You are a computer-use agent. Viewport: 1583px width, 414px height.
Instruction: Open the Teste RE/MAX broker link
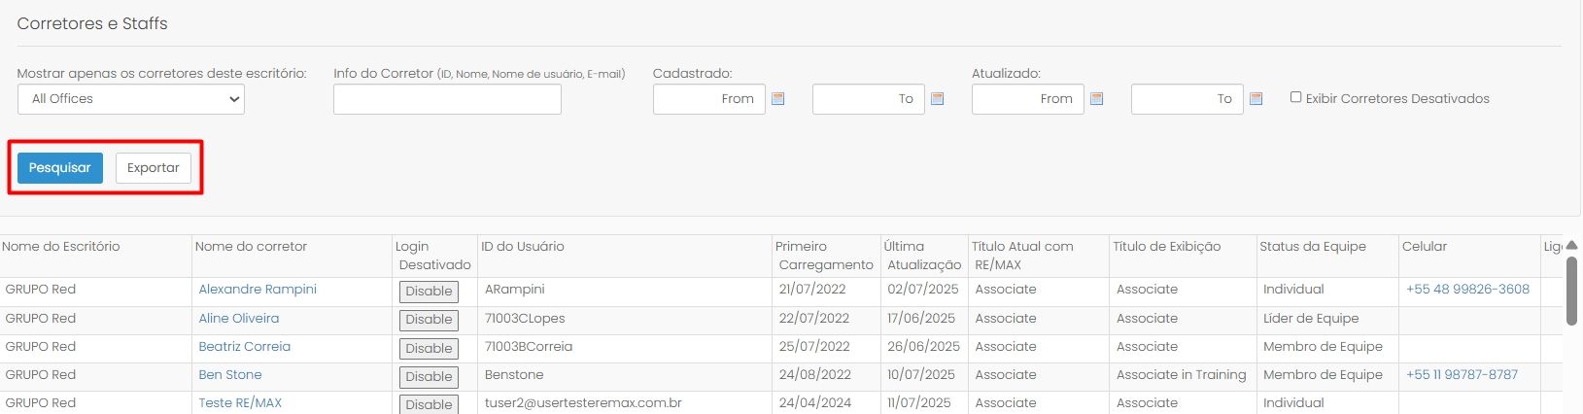(240, 402)
